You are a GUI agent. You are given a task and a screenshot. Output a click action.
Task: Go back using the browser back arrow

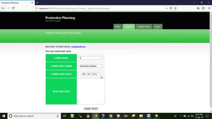[3, 8]
